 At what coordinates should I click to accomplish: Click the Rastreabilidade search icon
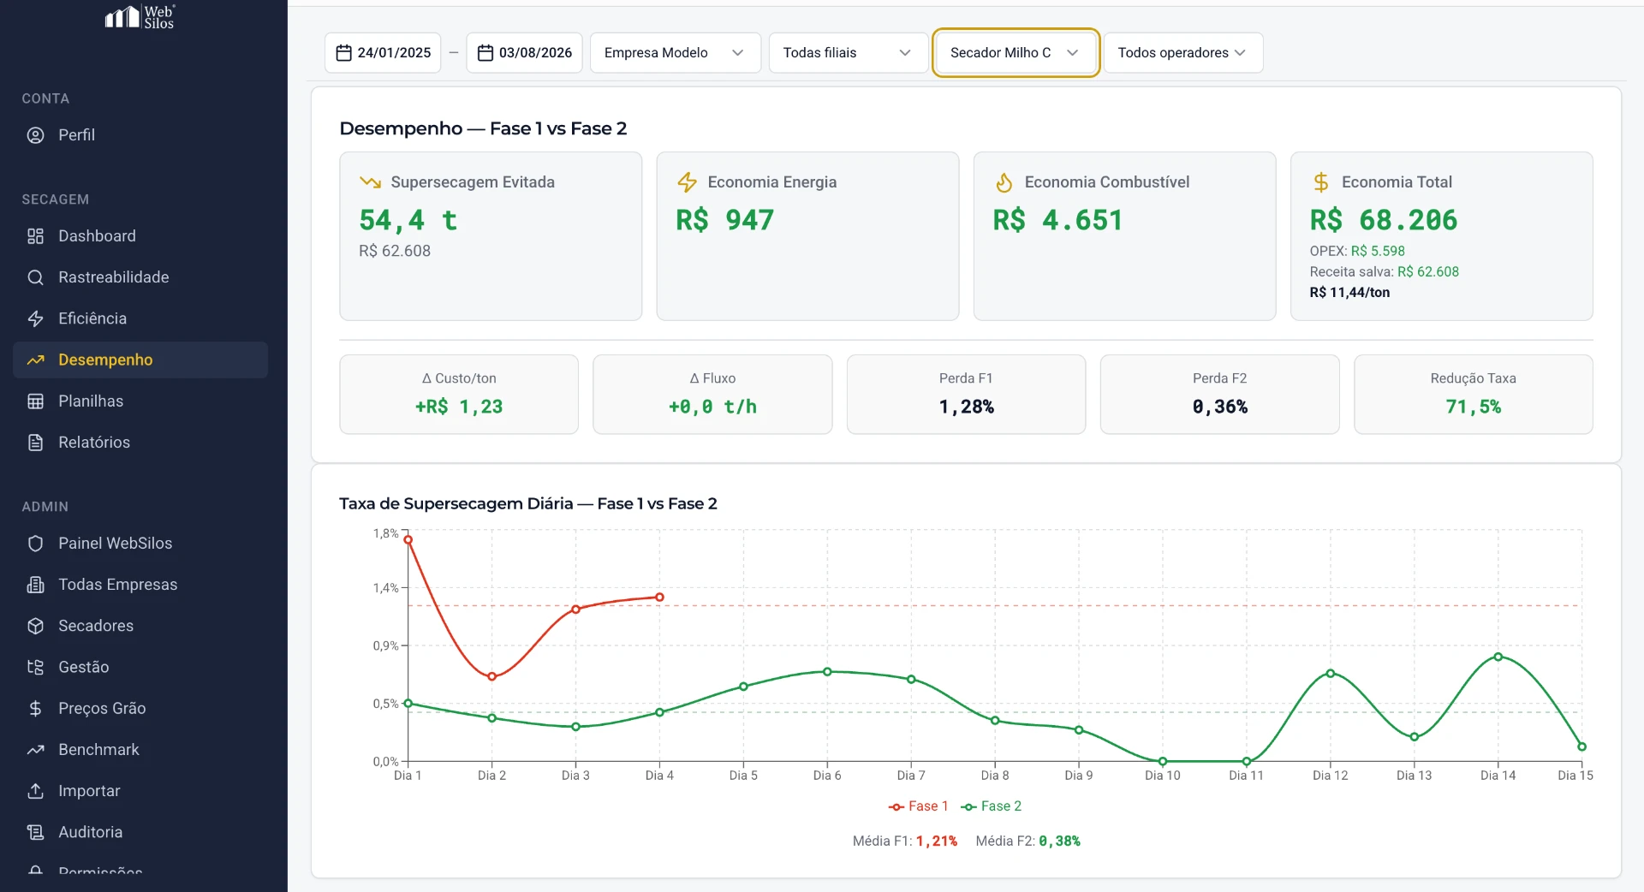[x=35, y=277]
